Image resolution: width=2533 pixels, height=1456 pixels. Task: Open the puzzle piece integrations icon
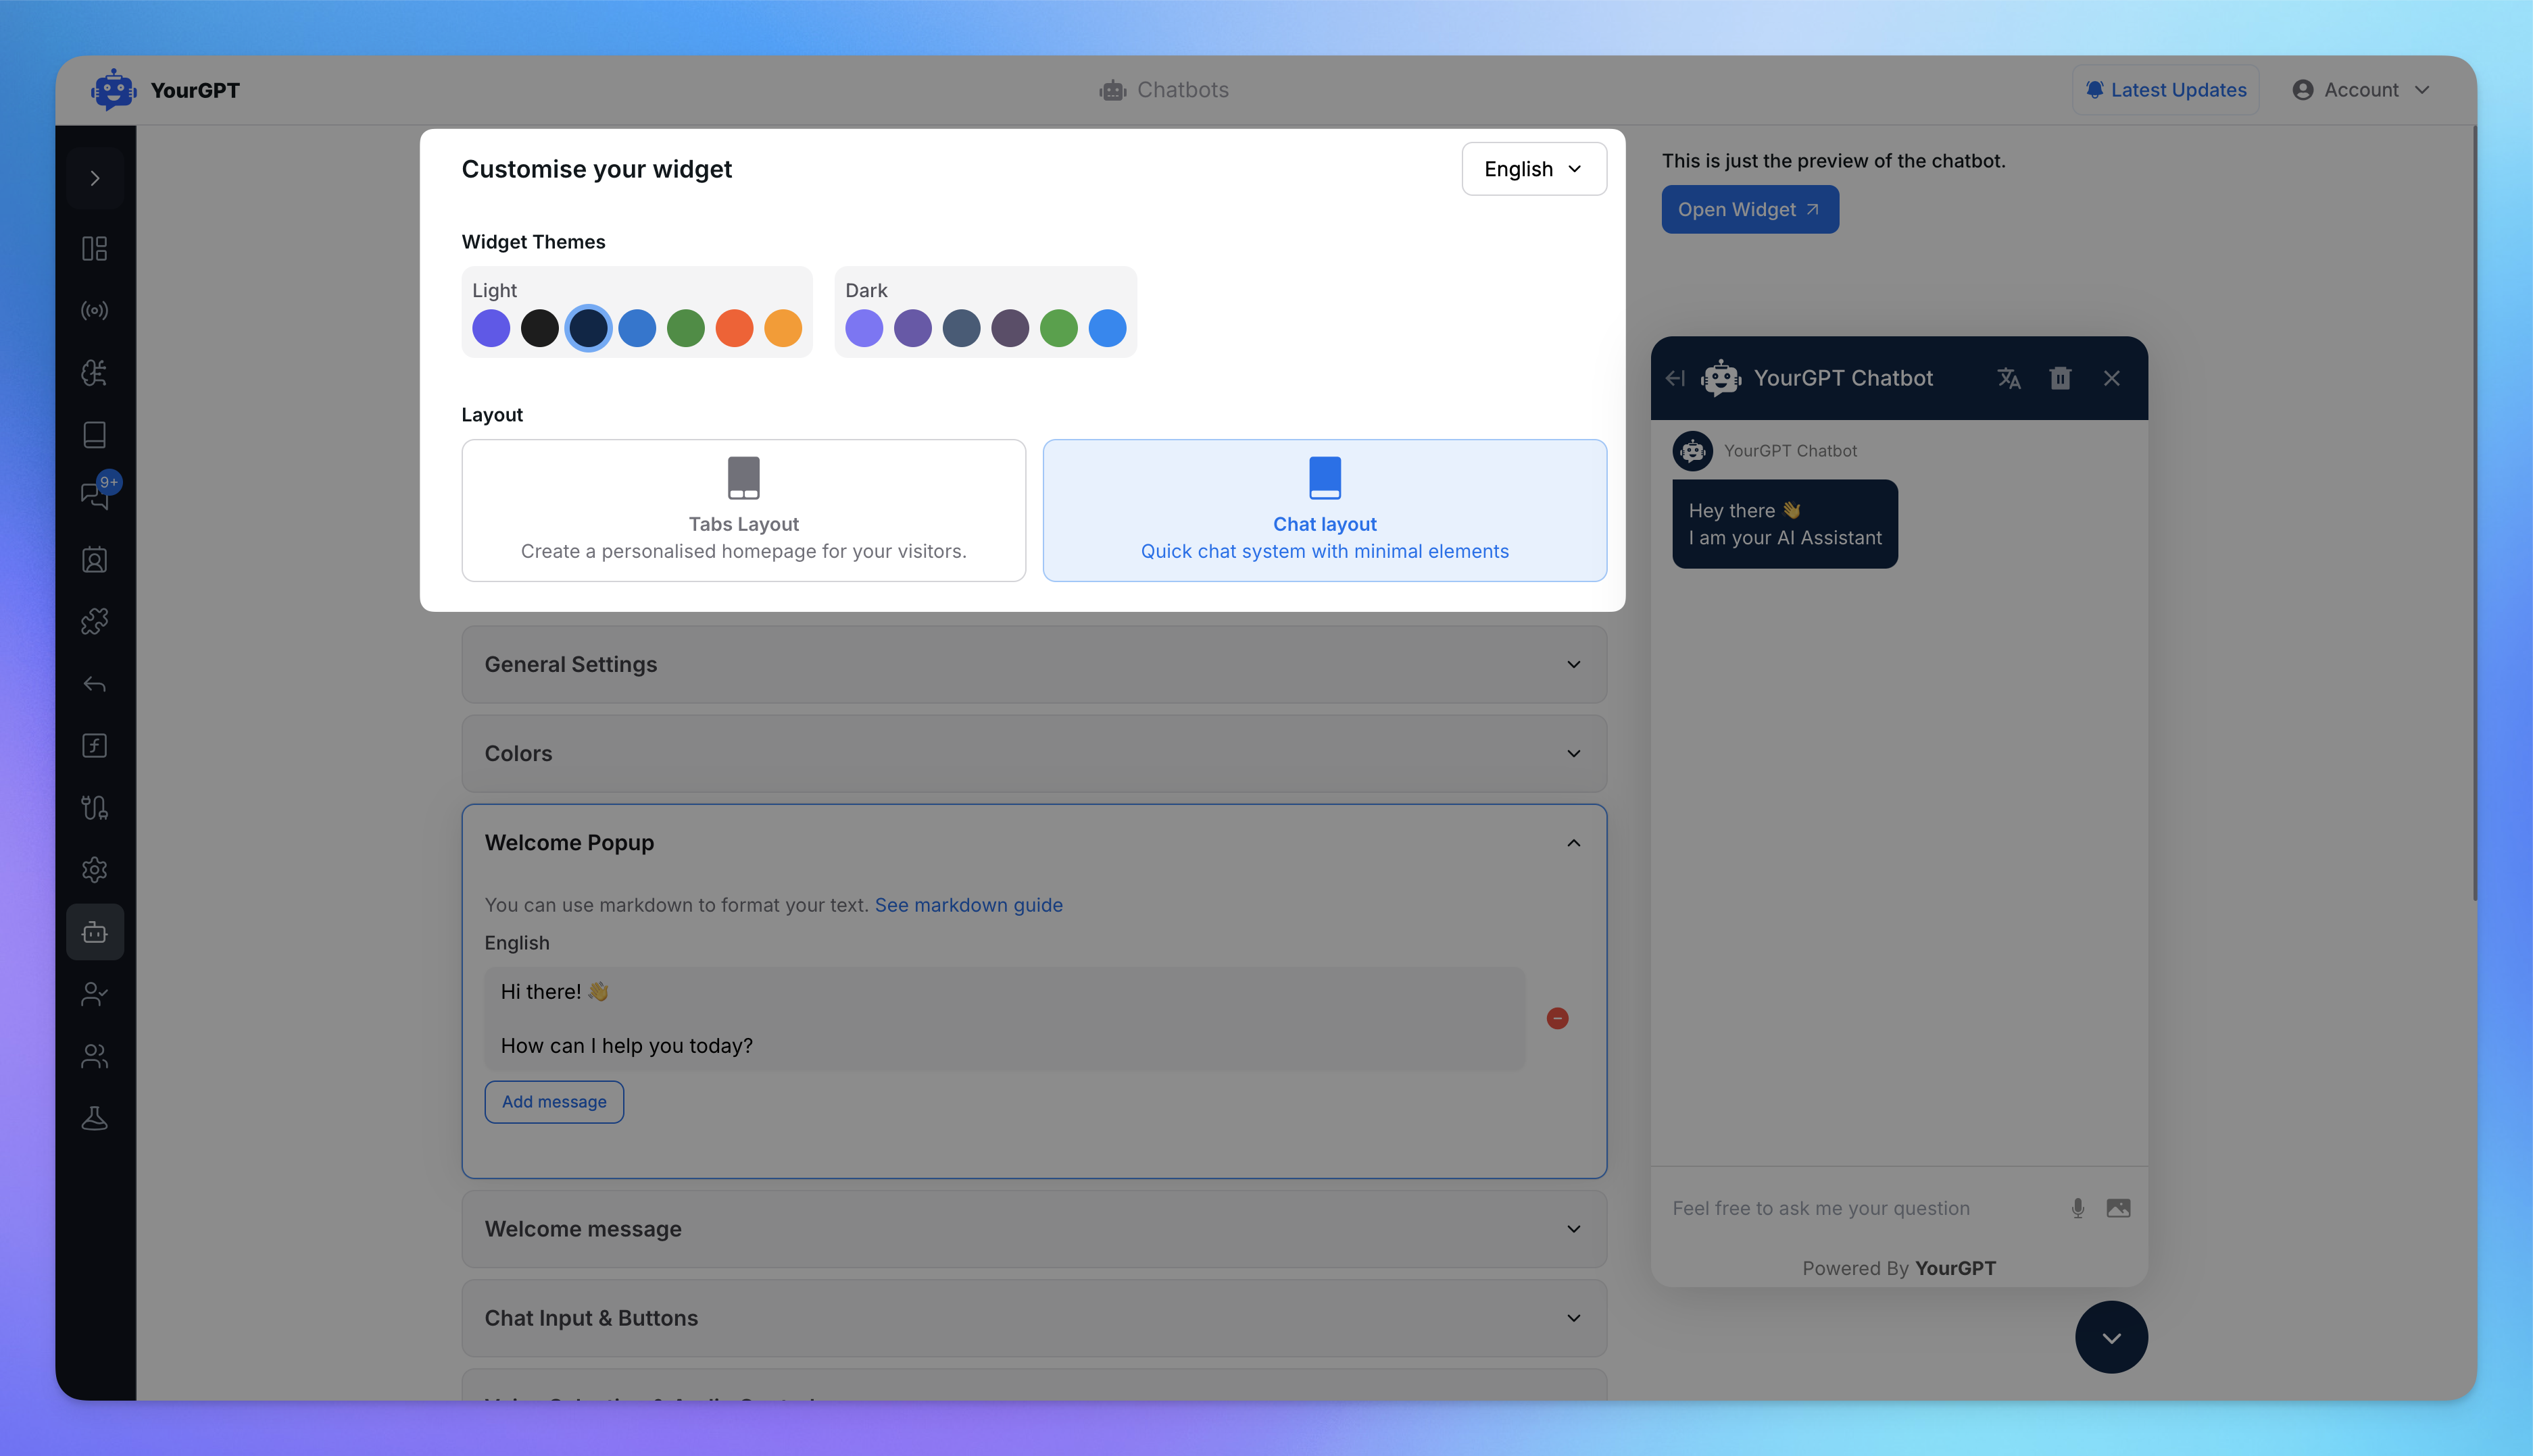coord(95,621)
